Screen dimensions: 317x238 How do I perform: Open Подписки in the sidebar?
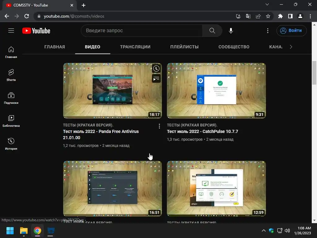click(x=11, y=98)
